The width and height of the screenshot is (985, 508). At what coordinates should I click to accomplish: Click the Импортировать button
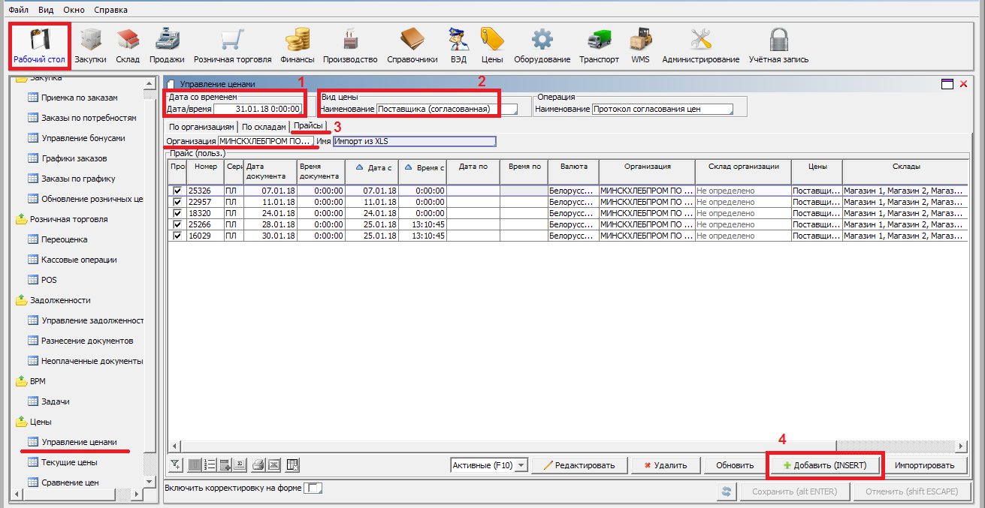coord(924,465)
